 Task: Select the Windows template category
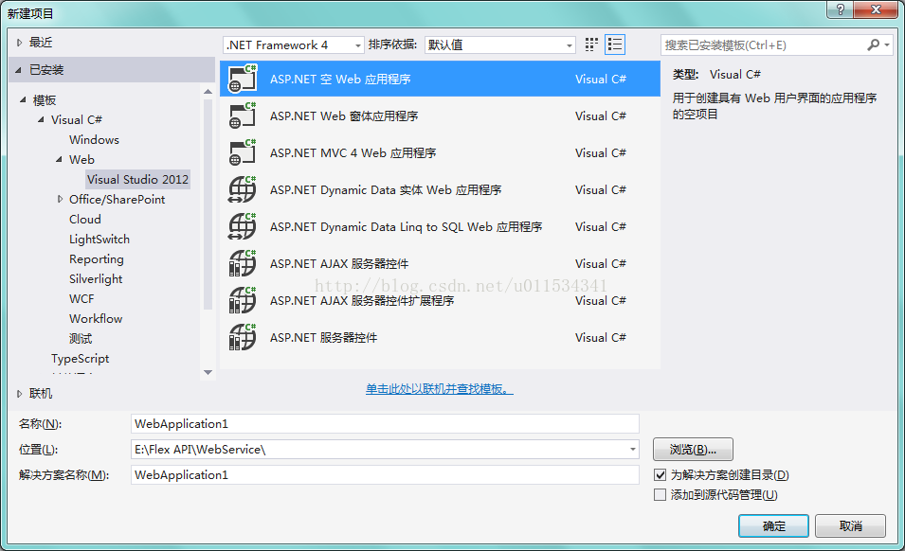[x=94, y=139]
